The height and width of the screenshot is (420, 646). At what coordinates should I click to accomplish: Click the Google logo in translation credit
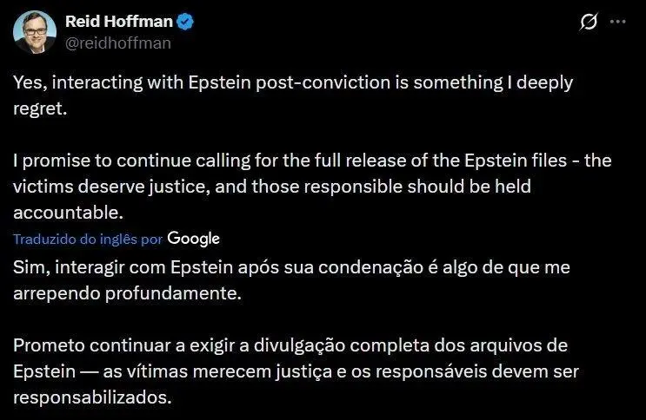click(x=193, y=238)
